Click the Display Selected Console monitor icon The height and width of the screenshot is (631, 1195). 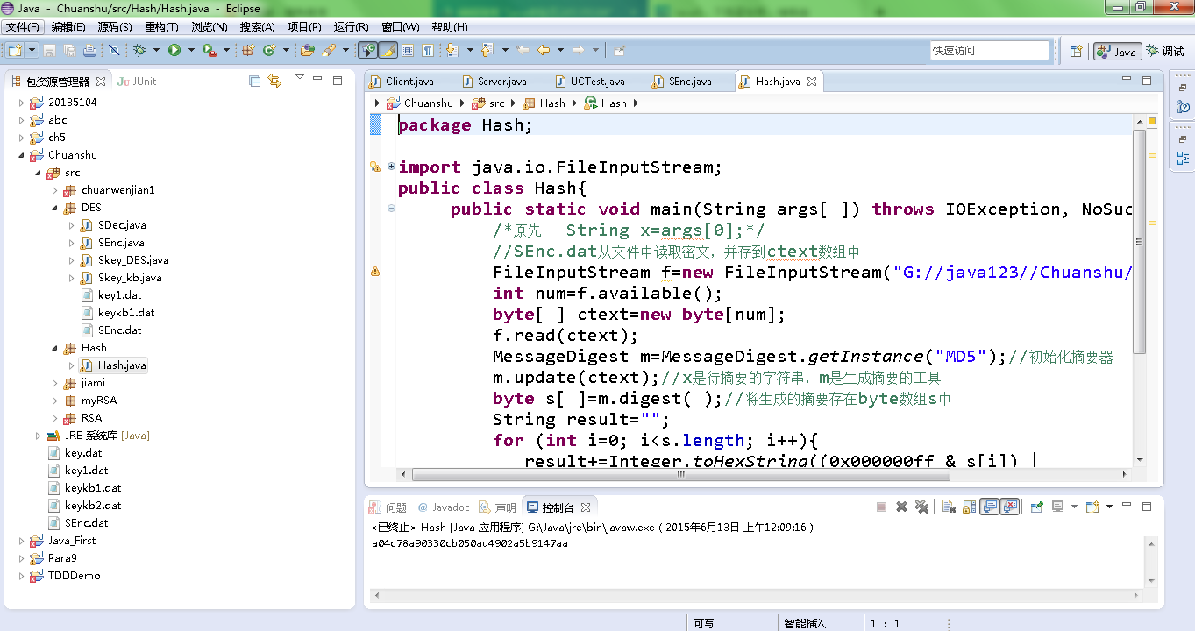tap(1058, 507)
